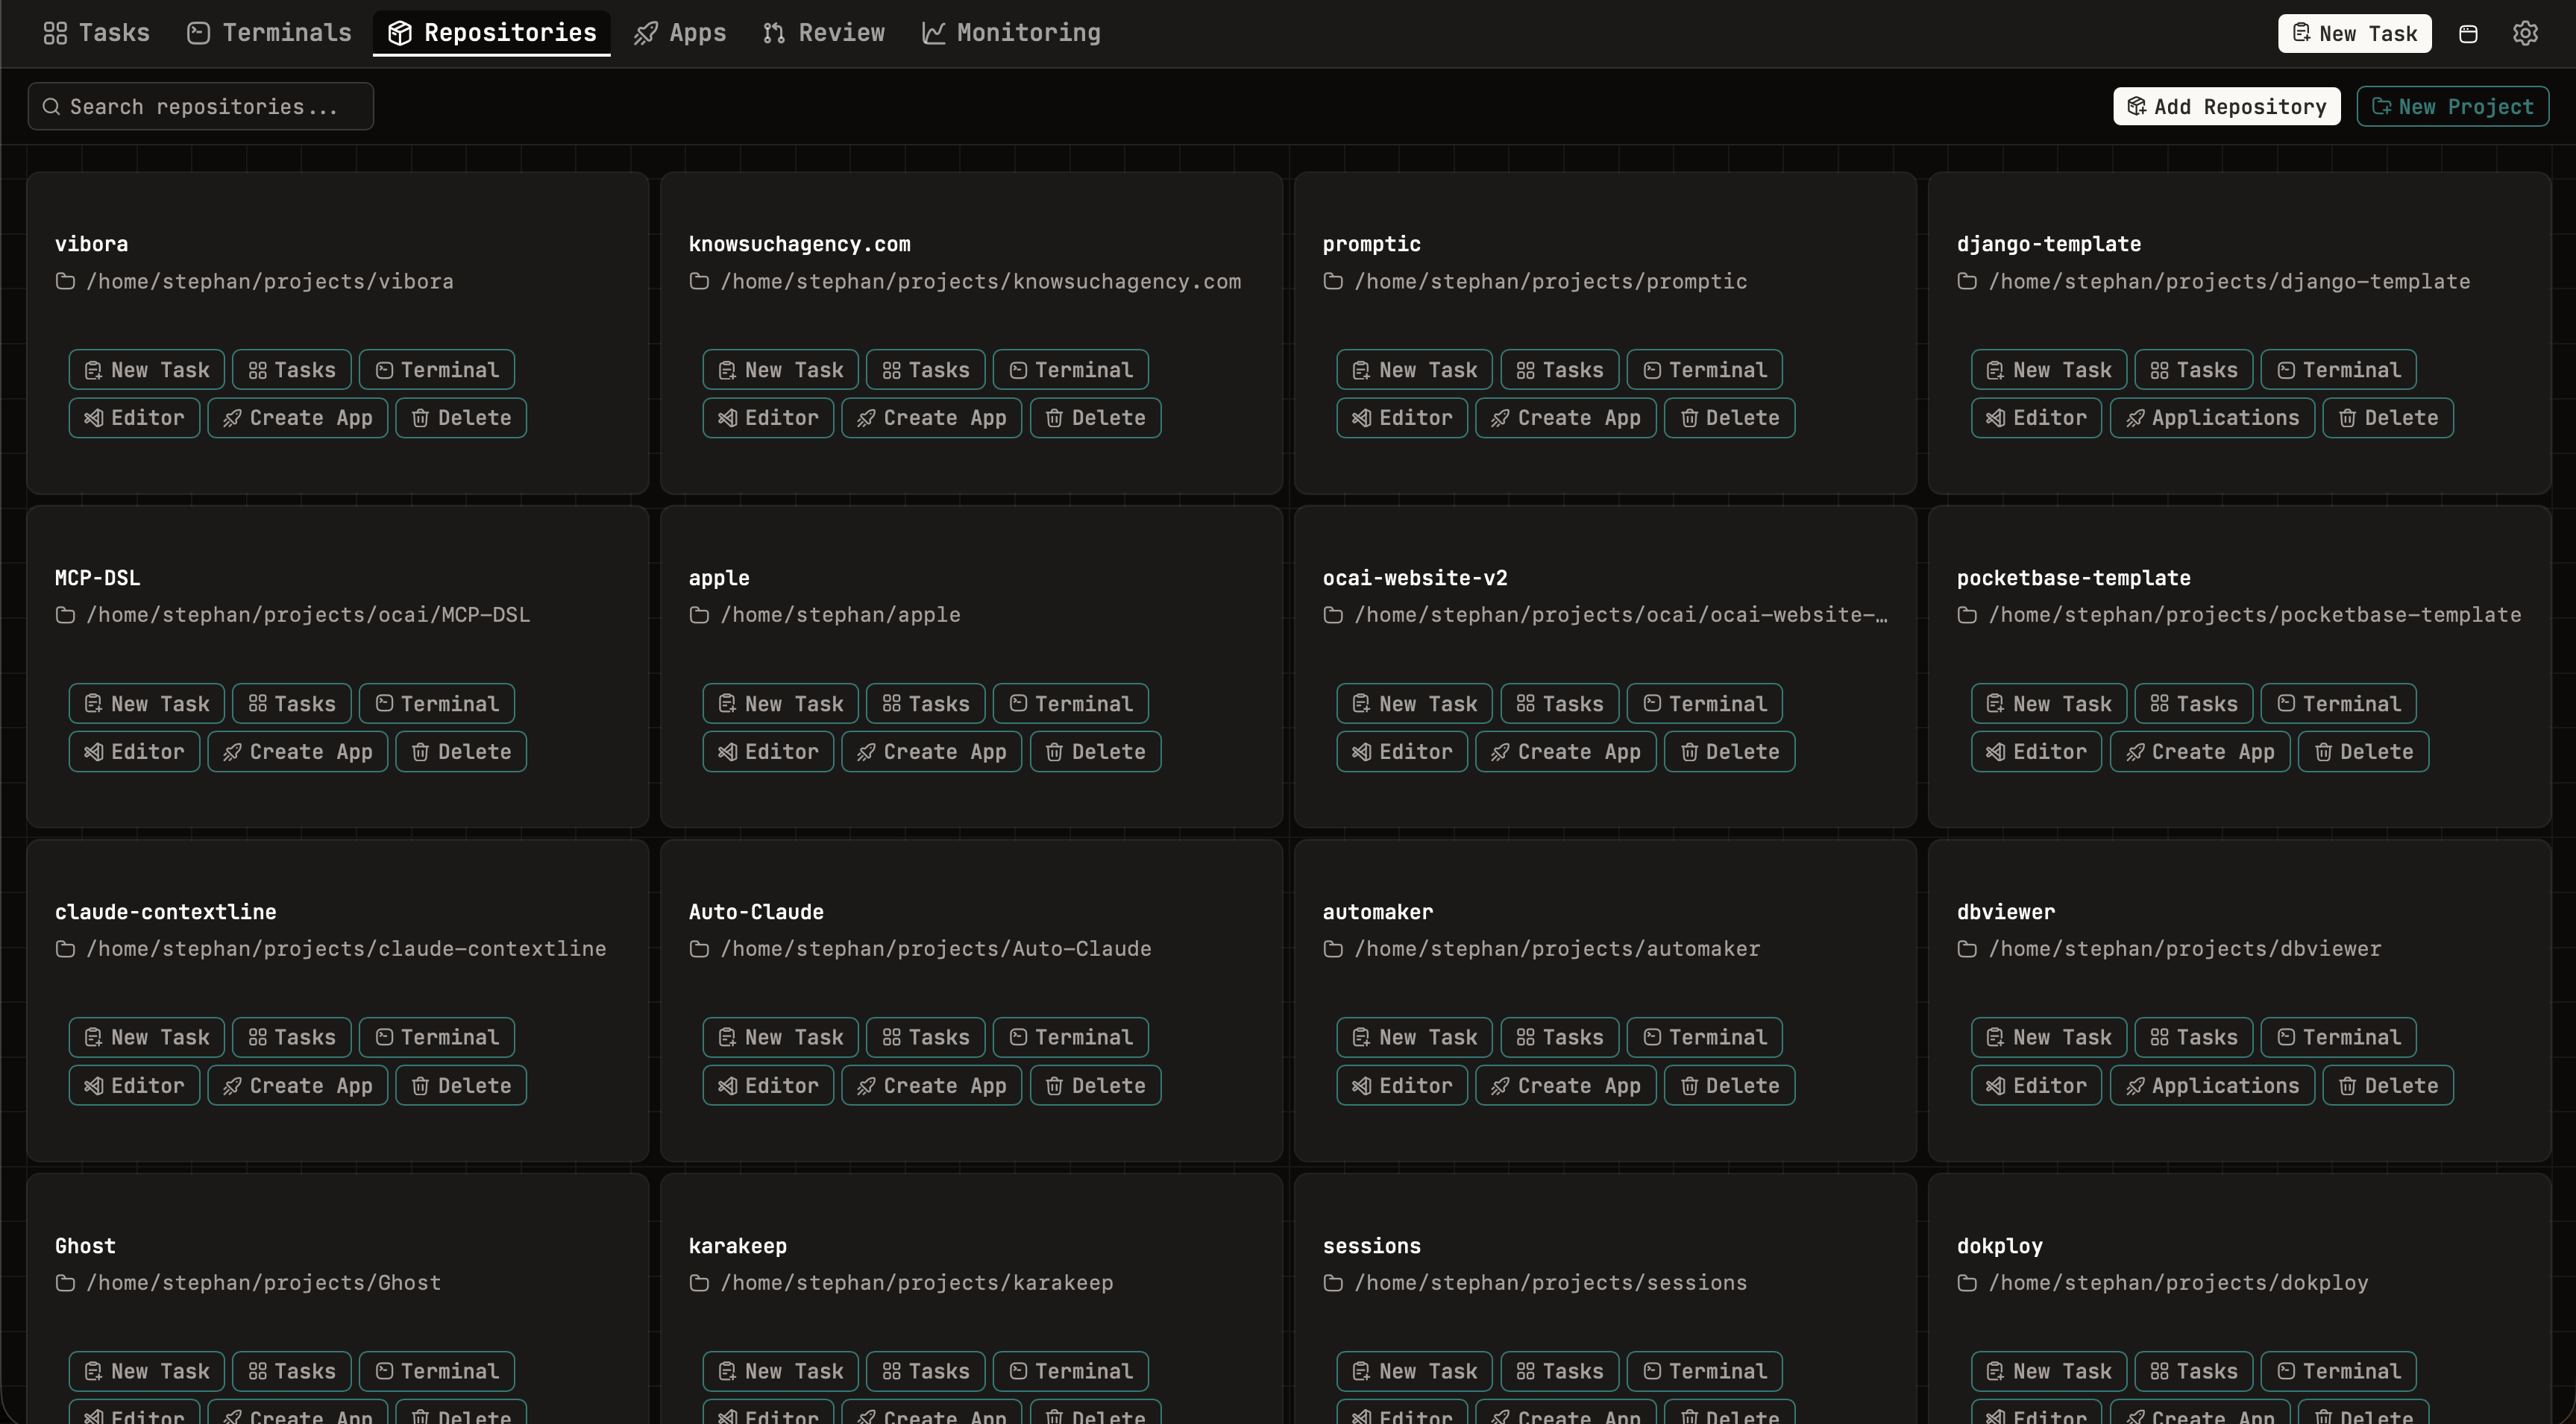This screenshot has height=1424, width=2576.
Task: Select the Repositories tab
Action: (x=492, y=33)
